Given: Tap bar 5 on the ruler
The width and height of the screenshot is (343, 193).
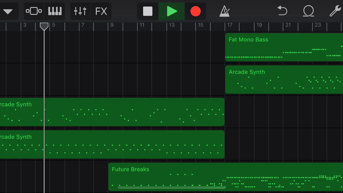Looking at the screenshot, I should click(54, 25).
